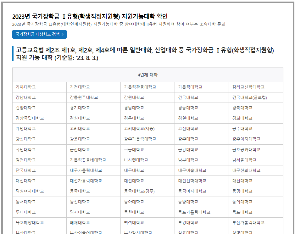The height and width of the screenshot is (234, 295).
Task: Click the 광주여자대학교 entry
Action: click(256, 139)
